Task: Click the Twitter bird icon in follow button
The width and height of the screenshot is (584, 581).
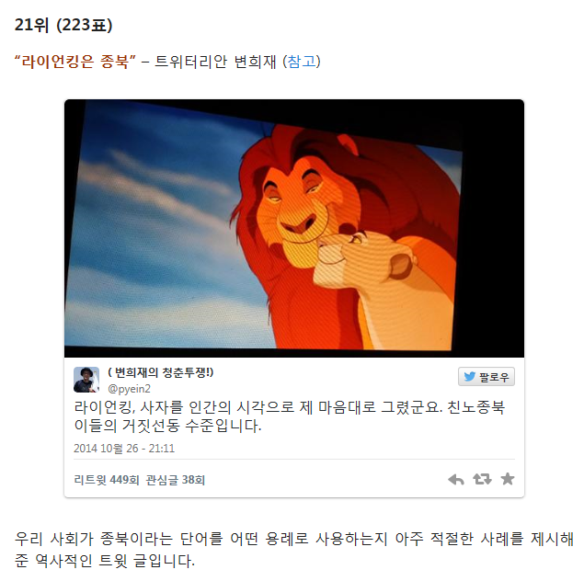Action: tap(470, 377)
